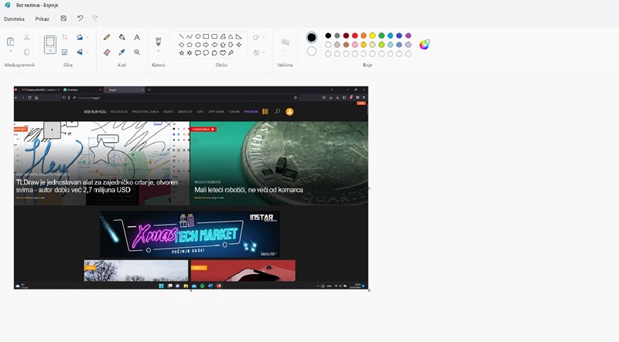This screenshot has width=619, height=342.
Task: Click the Paste clipboard button
Action: pyautogui.click(x=11, y=42)
